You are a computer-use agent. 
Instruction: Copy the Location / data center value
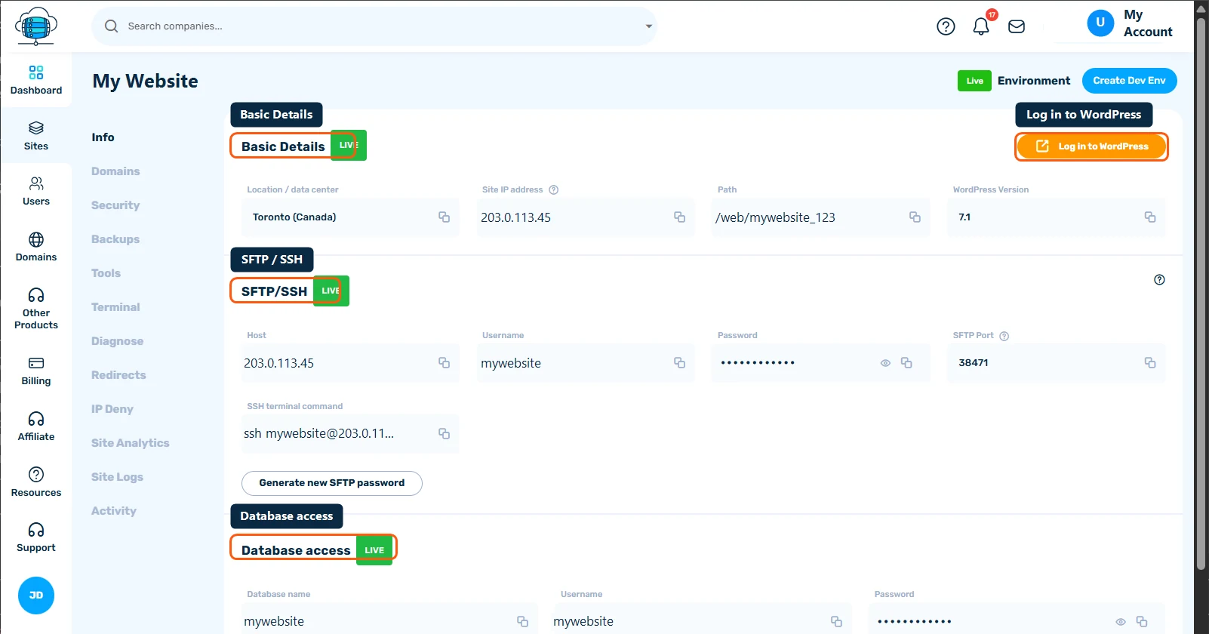[x=444, y=217]
